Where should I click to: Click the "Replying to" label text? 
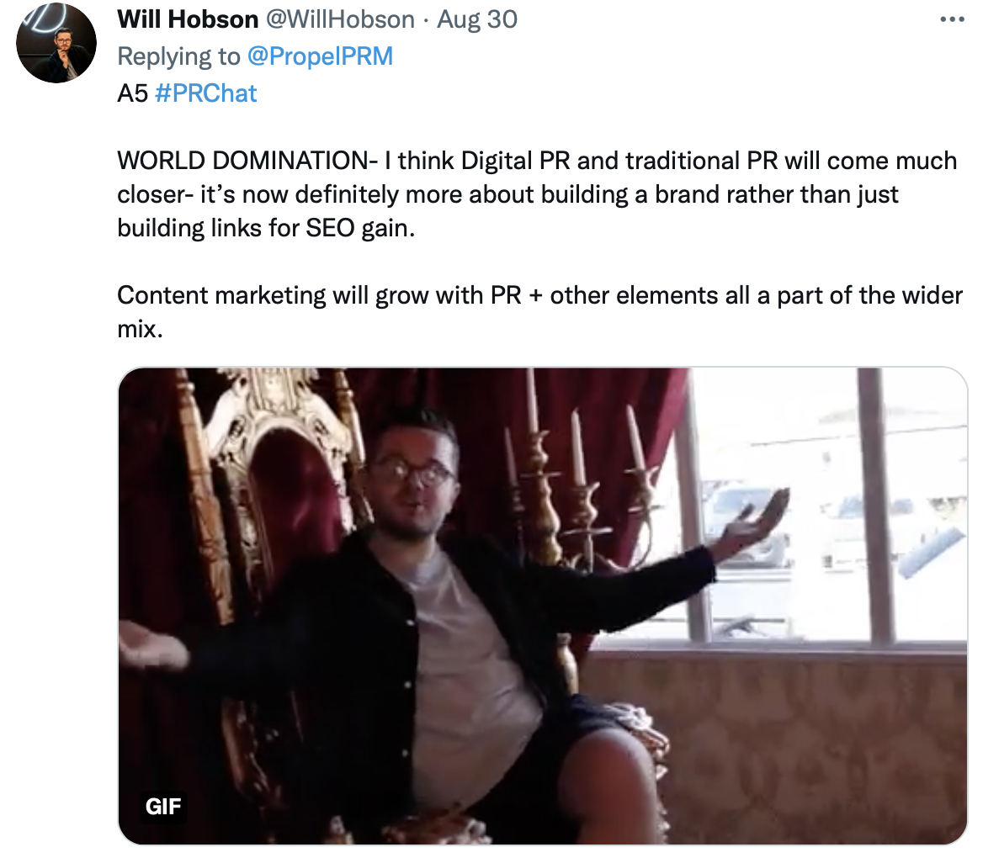click(178, 56)
